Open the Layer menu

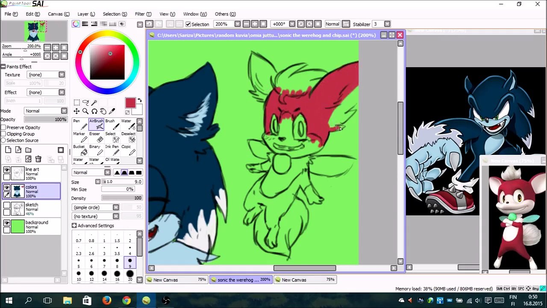tap(86, 14)
